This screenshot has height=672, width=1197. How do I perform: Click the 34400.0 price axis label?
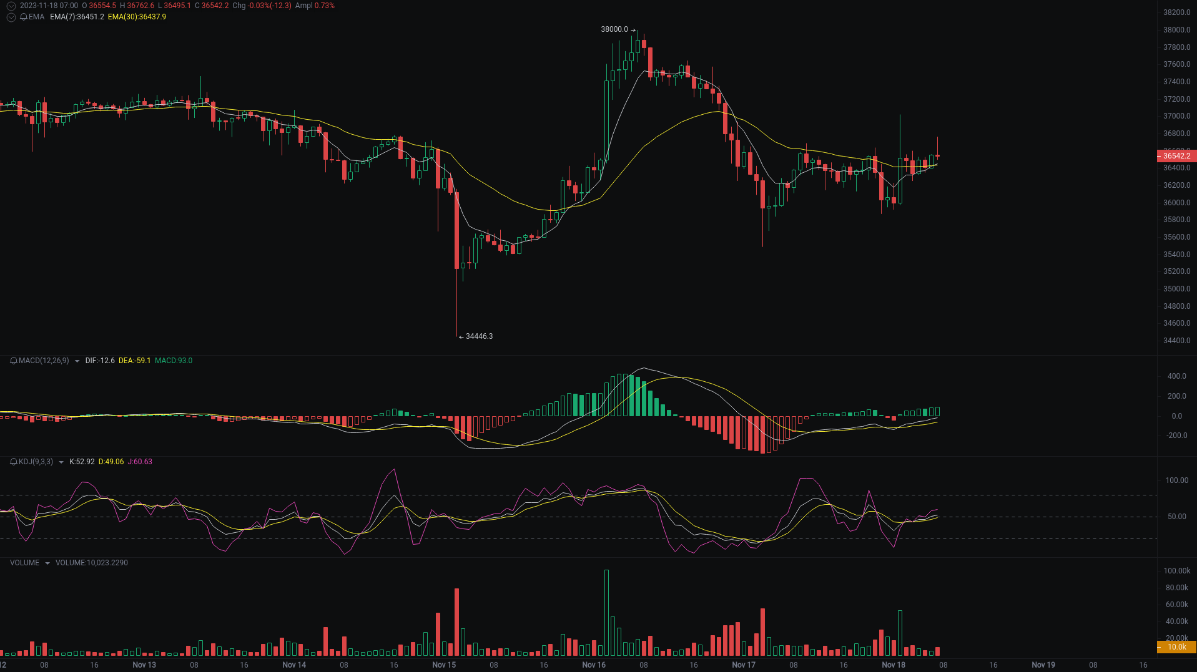(1177, 341)
